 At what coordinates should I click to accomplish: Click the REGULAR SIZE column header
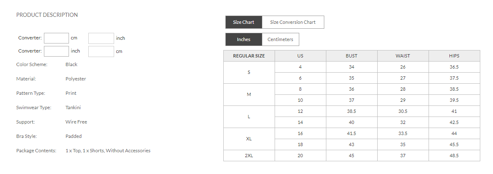[x=249, y=56]
